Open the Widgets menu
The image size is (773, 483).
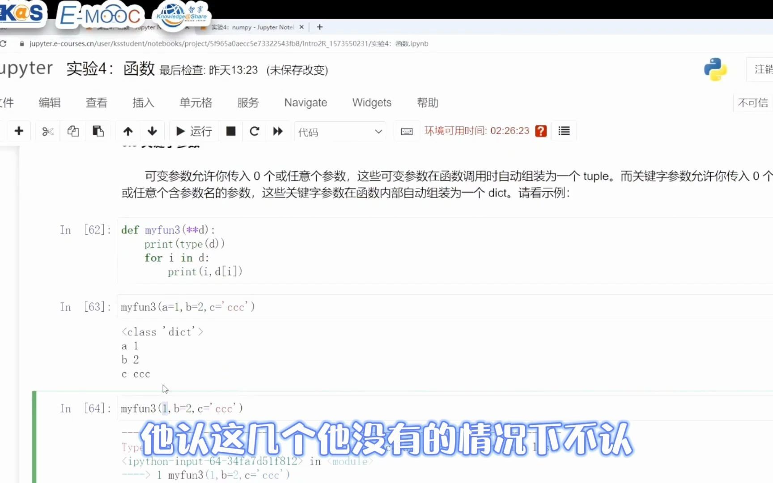point(372,102)
